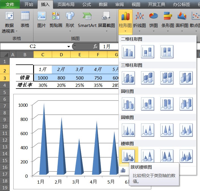Viewport: 200px width, 191px height.
Task: Choose the 3D clustered column chart
Action: coord(128,78)
